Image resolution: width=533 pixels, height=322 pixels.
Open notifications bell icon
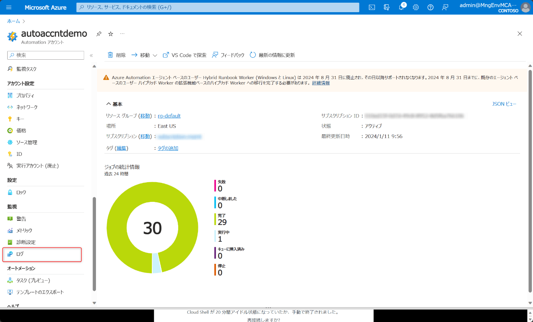tap(401, 7)
